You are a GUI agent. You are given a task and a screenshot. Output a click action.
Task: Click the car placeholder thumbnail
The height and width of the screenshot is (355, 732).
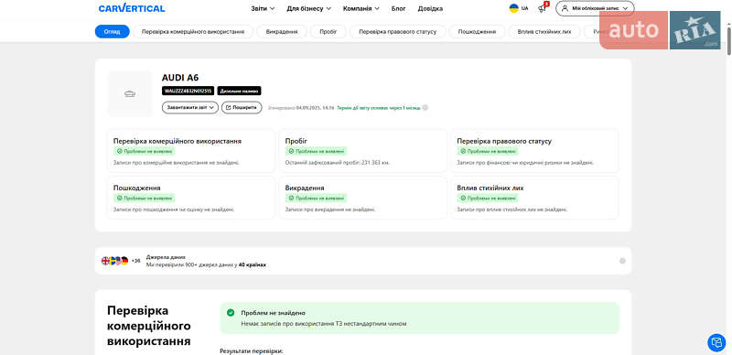pos(130,94)
